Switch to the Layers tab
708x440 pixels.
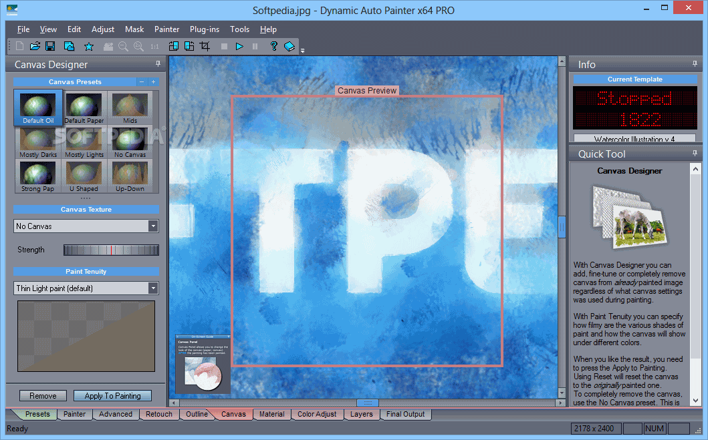click(x=362, y=415)
